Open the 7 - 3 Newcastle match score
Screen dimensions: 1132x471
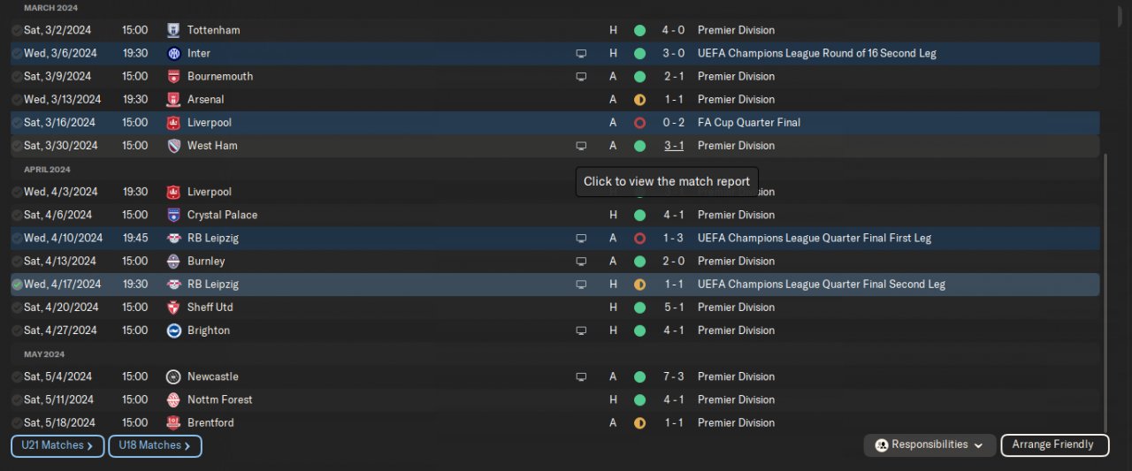[673, 376]
